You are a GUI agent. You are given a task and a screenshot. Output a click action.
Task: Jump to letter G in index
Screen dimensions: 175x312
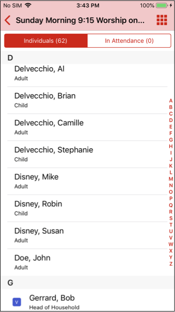point(171,139)
